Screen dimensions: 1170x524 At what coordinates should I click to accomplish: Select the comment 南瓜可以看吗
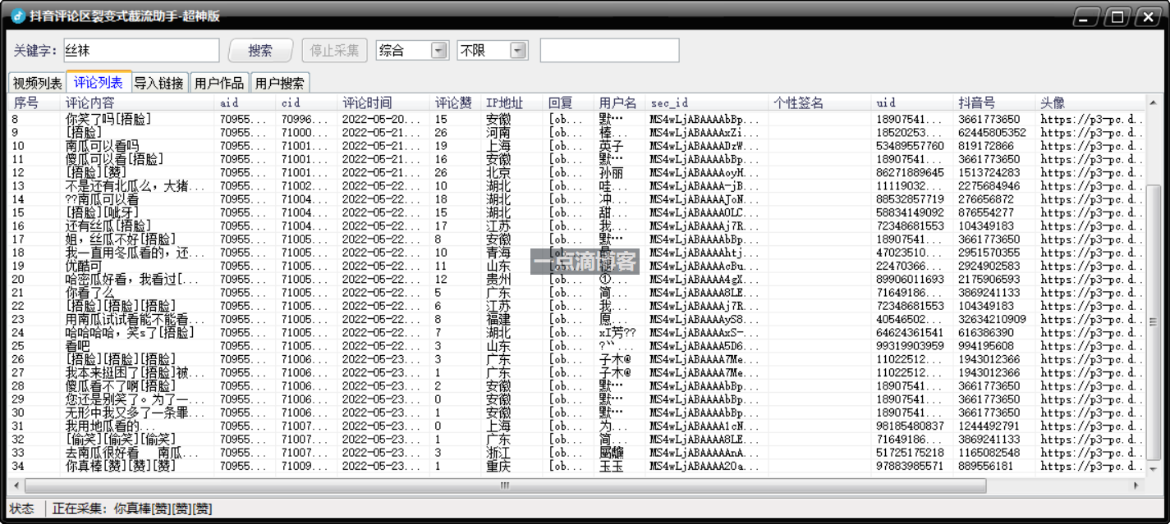[102, 146]
